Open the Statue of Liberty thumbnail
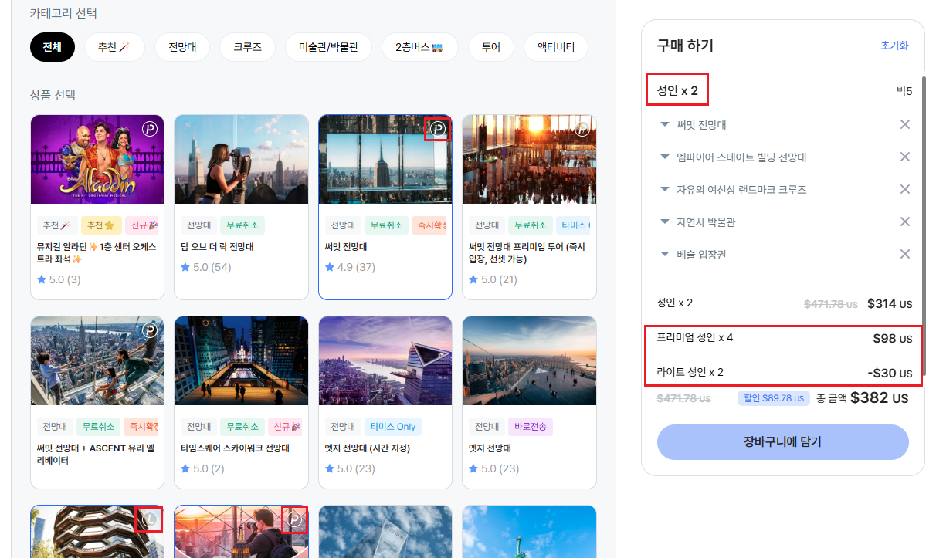936x558 pixels. [529, 532]
